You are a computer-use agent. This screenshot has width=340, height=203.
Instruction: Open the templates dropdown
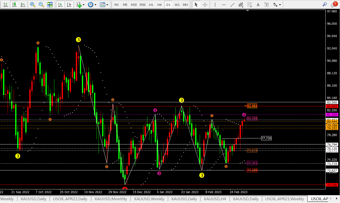click(104, 5)
